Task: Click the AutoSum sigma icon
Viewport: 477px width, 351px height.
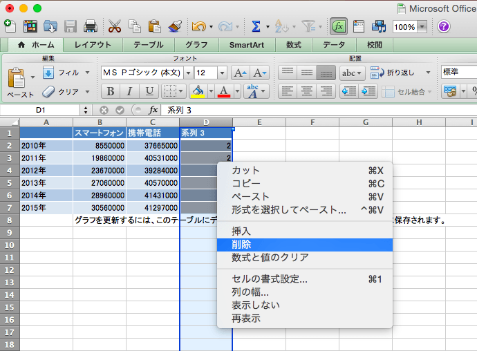Action: pos(256,26)
